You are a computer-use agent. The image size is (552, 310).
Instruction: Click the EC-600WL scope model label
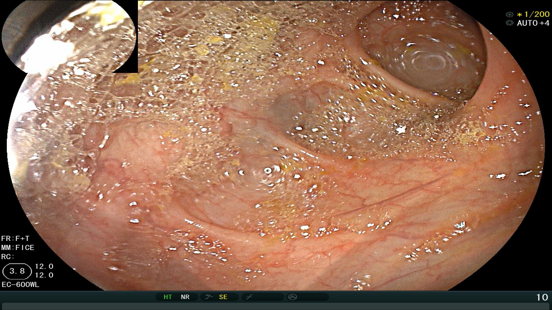pyautogui.click(x=20, y=284)
